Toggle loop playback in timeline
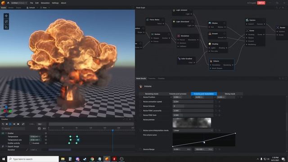Image resolution: width=288 pixels, height=162 pixels. [x=23, y=124]
